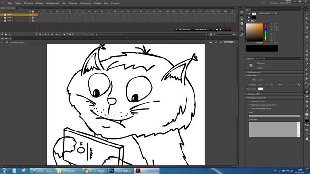Select the Eyedropper tool
Screen dimensions: 310x174
pyautogui.click(x=307, y=87)
